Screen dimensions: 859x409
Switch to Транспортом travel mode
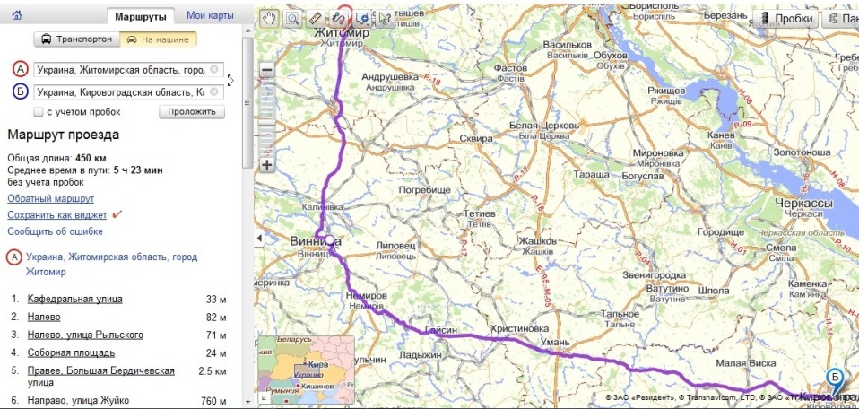[x=76, y=39]
